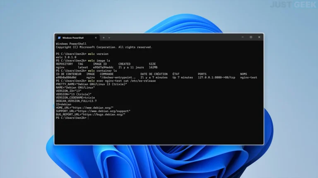Click the 'wslc 3.0.1.0' output line

(x=66, y=57)
